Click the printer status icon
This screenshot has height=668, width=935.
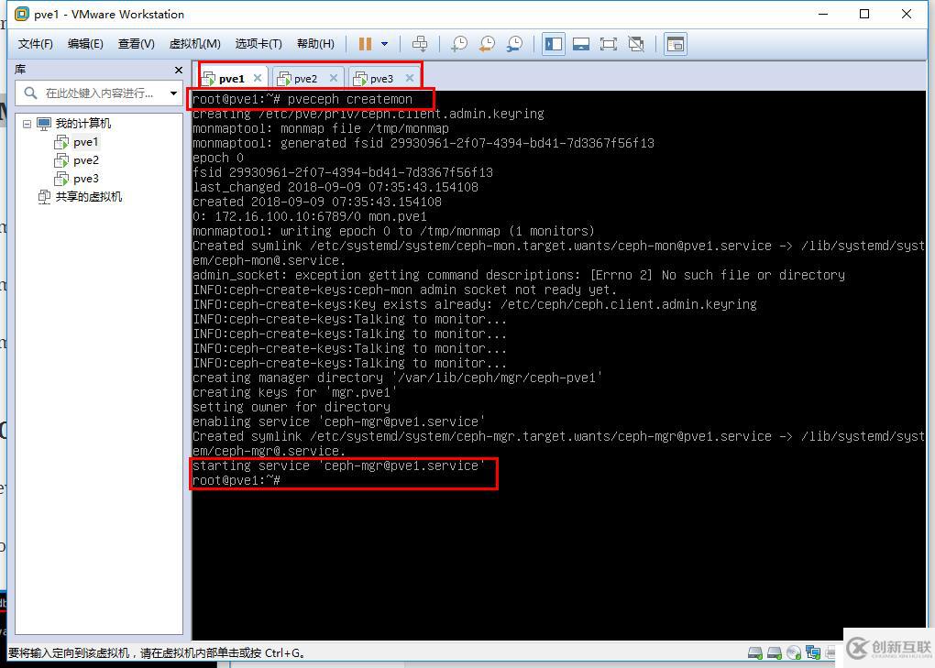[831, 653]
